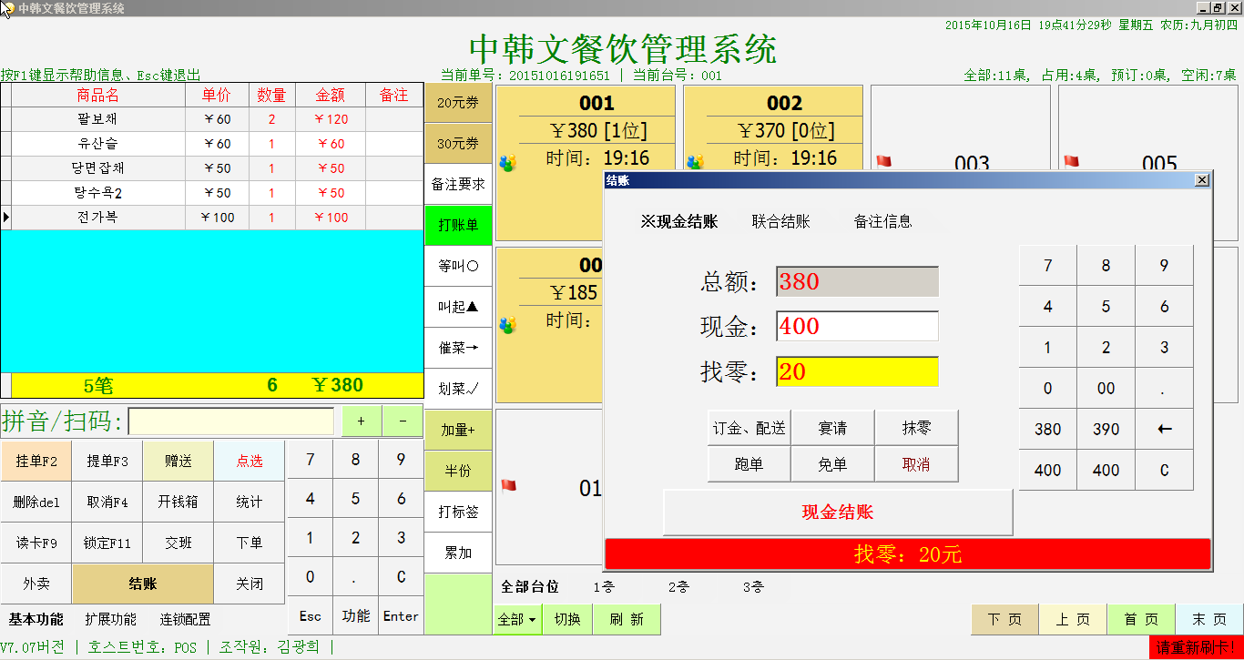Click the people icon on table 002
The width and height of the screenshot is (1244, 660).
pyautogui.click(x=695, y=162)
